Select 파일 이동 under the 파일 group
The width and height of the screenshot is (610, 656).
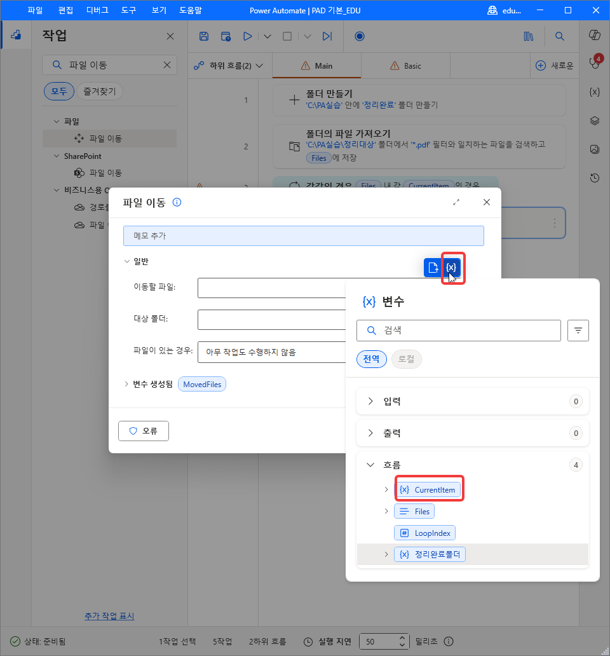point(109,139)
